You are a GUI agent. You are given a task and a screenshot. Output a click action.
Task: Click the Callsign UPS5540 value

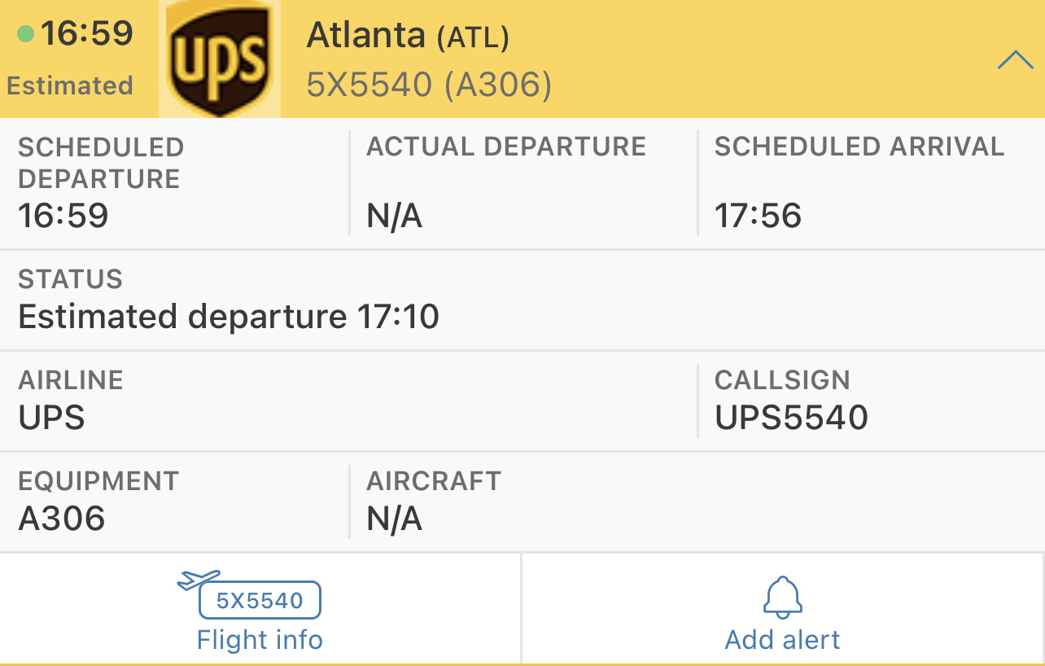click(x=791, y=418)
